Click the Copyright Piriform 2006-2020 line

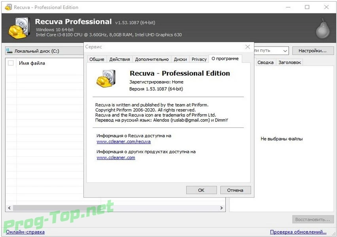[x=146, y=110]
